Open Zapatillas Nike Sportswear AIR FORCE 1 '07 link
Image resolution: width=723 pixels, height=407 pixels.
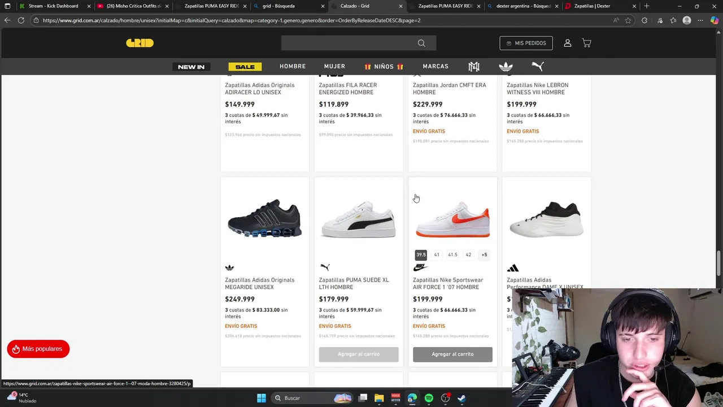pos(448,283)
